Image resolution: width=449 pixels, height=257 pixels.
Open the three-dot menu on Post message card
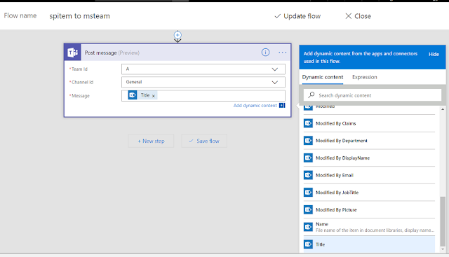tap(282, 53)
